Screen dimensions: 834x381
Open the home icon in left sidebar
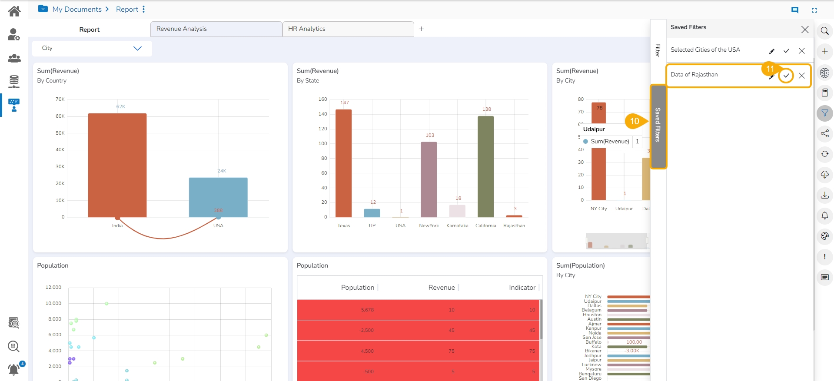14,11
